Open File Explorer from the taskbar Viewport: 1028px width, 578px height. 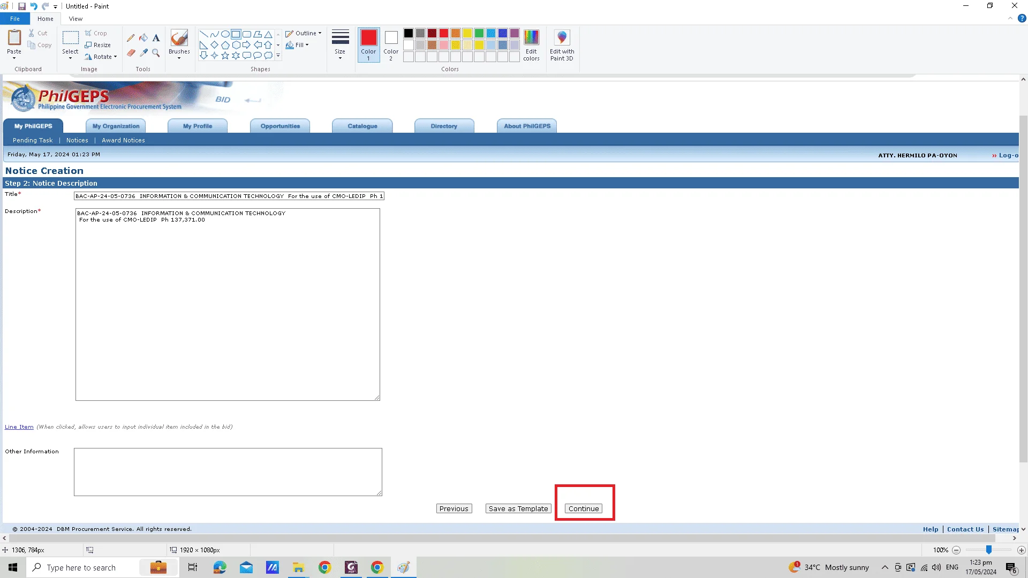(298, 567)
